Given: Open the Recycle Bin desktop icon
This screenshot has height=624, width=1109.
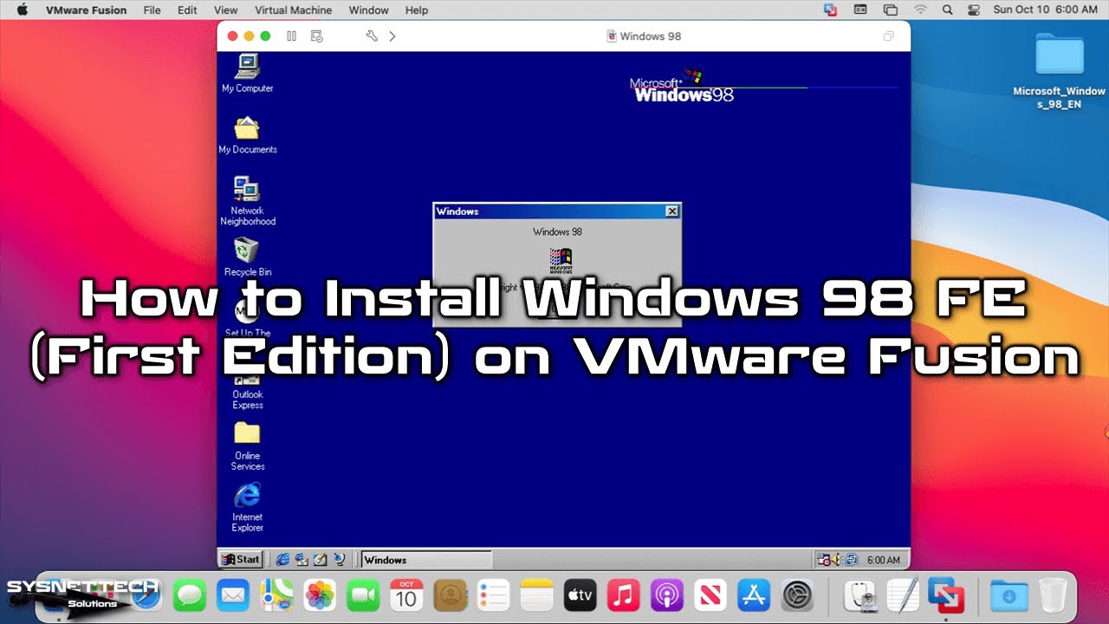Looking at the screenshot, I should point(247,257).
